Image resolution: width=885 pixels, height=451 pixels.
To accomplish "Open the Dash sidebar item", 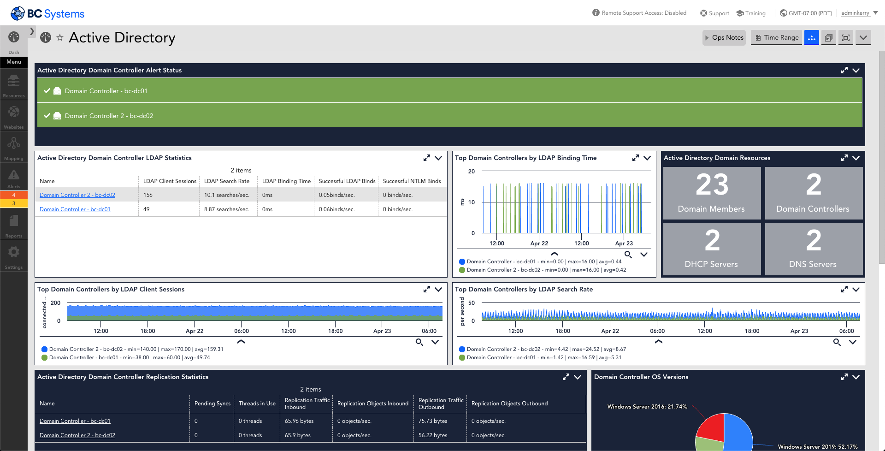I will (14, 42).
